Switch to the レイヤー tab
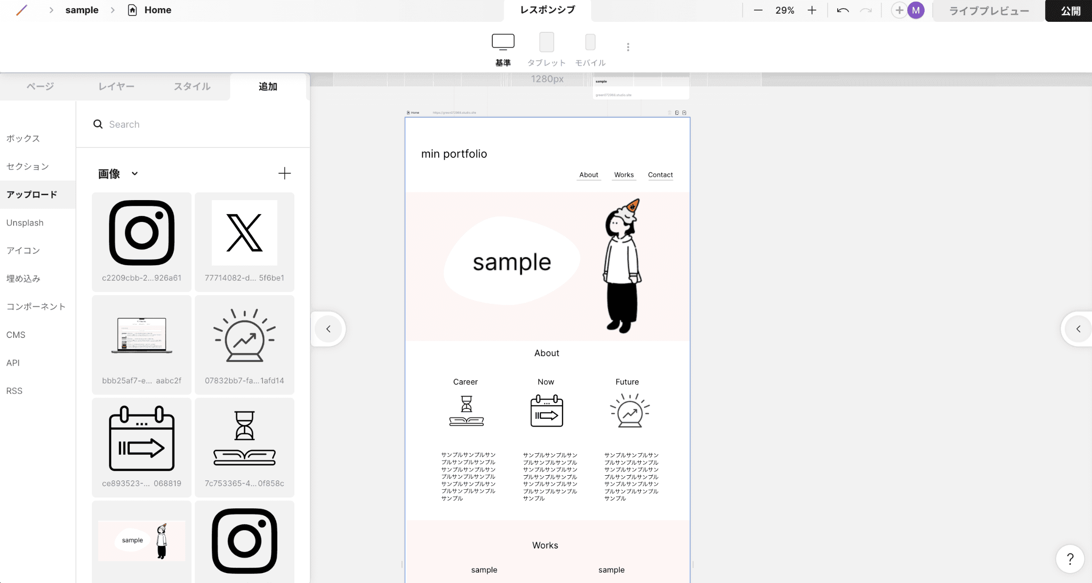The width and height of the screenshot is (1092, 583). point(116,86)
